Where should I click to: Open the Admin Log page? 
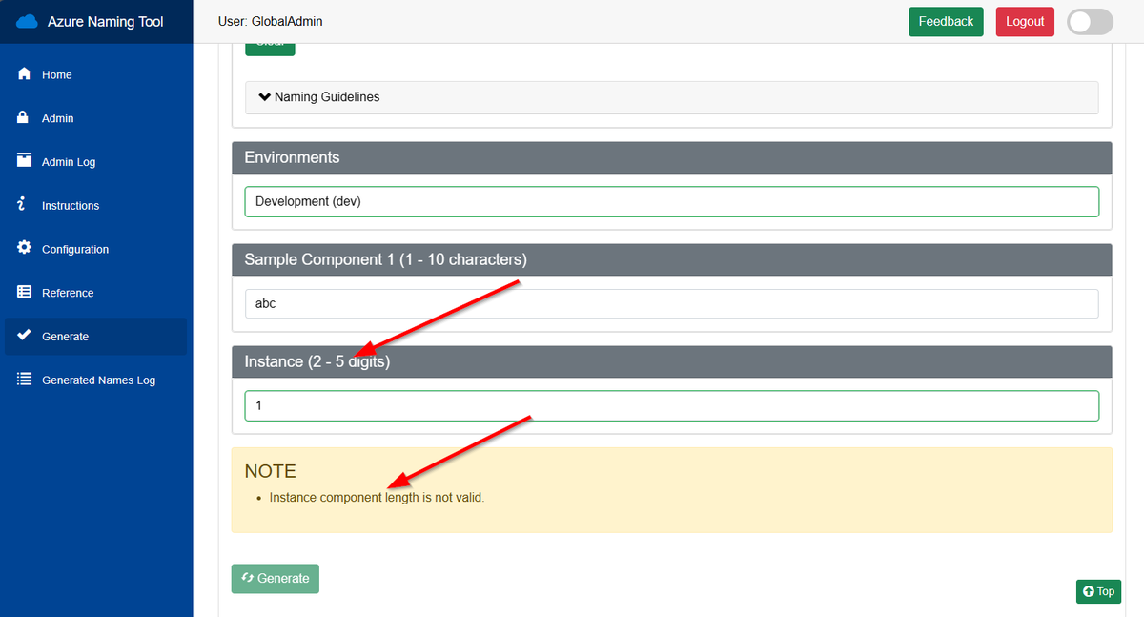tap(95, 162)
